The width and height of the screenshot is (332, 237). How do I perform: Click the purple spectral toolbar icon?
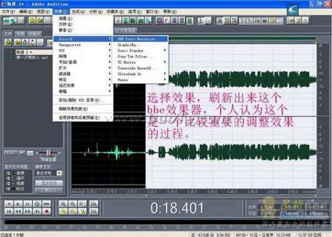[159, 20]
